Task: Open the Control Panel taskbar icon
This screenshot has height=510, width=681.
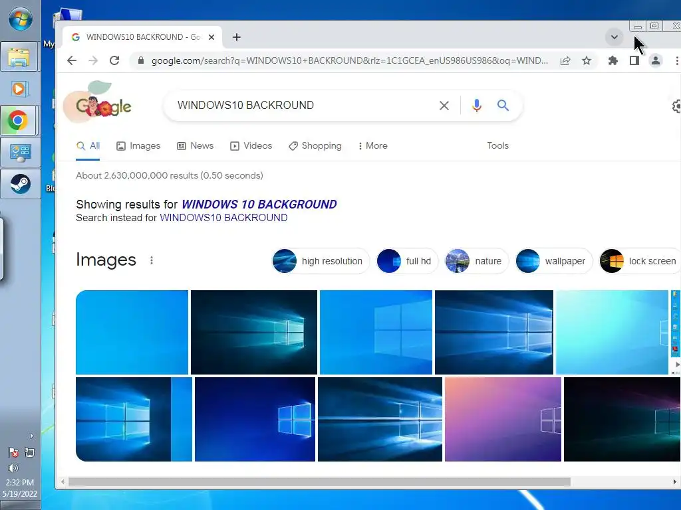Action: click(20, 152)
